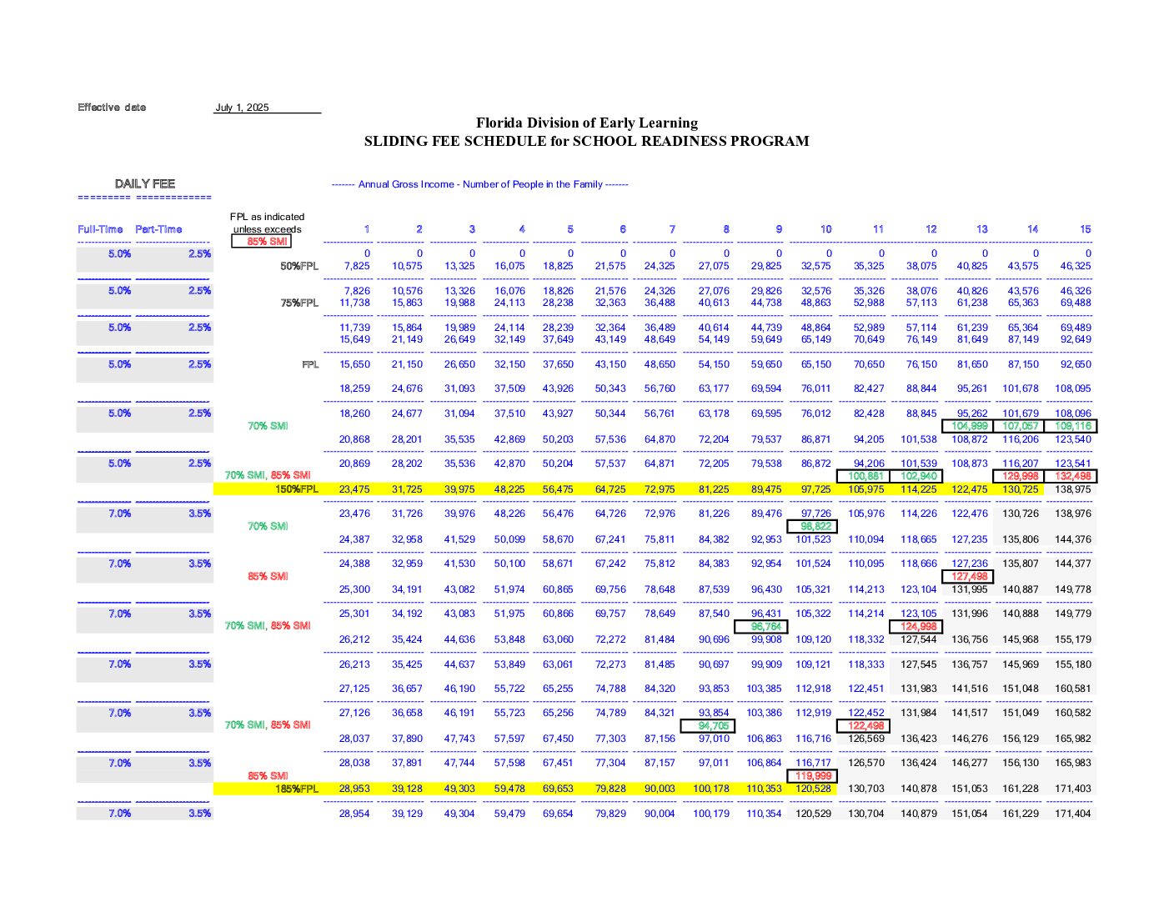Click the boxed green value 104,999
Screen dimensions: 1174x907
[x=969, y=426]
